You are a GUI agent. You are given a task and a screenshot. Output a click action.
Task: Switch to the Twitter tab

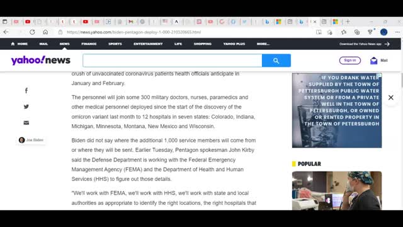(244, 22)
